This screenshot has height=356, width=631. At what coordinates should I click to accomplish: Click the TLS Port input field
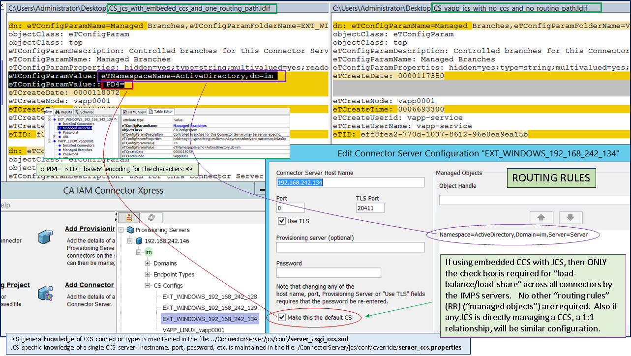tap(370, 208)
